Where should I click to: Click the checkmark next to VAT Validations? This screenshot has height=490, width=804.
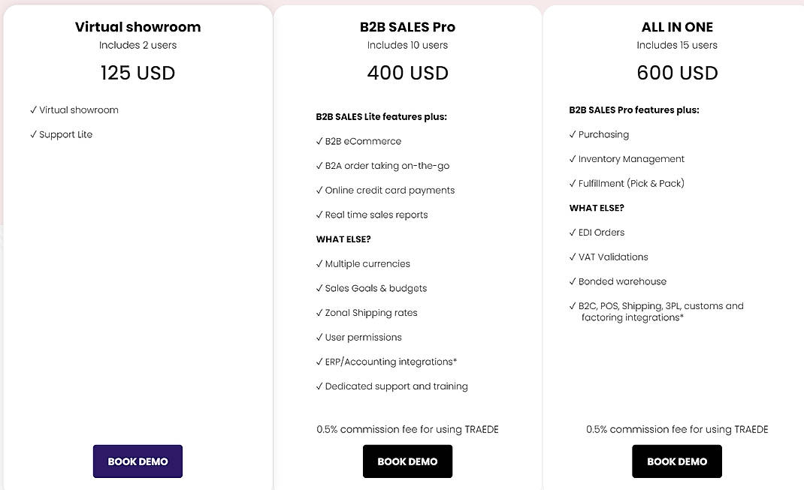pos(573,257)
